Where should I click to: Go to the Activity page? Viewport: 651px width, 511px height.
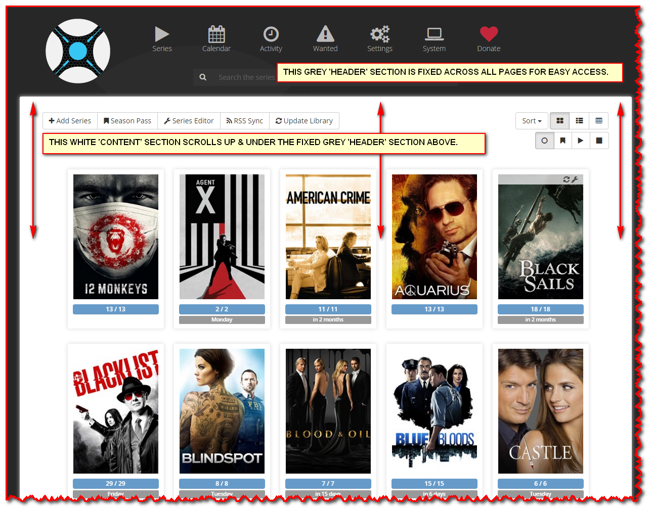pyautogui.click(x=271, y=39)
